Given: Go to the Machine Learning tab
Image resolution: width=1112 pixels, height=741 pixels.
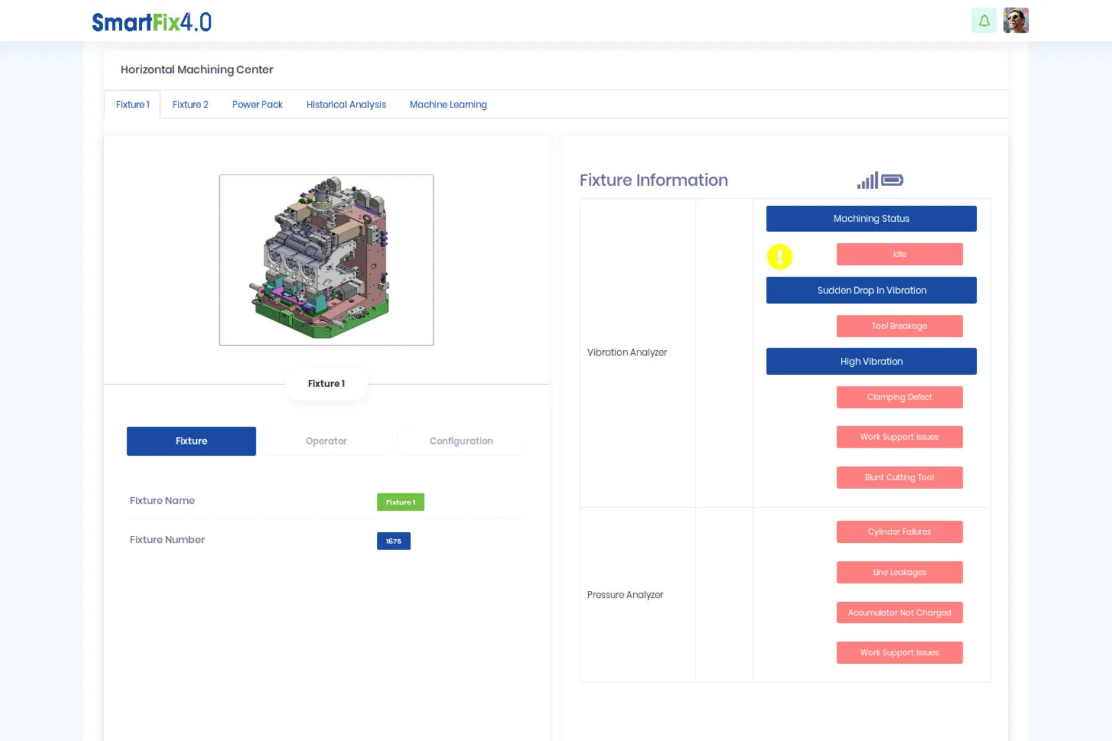Looking at the screenshot, I should (448, 105).
